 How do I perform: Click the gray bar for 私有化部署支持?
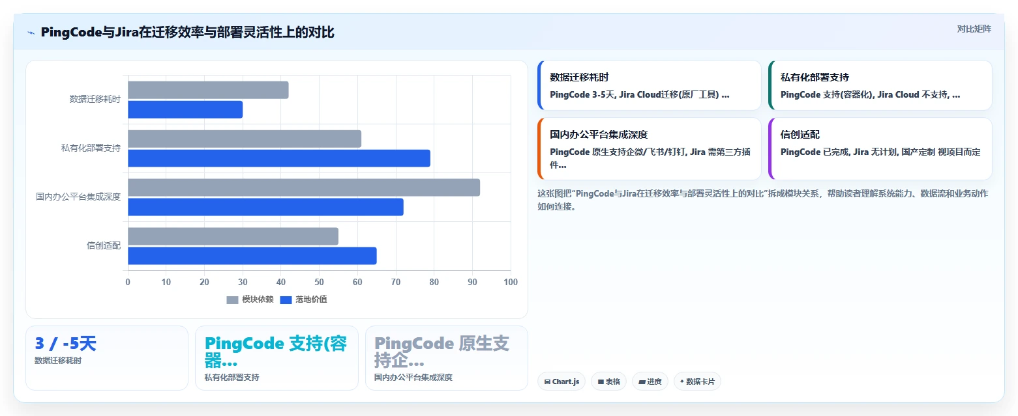click(245, 139)
